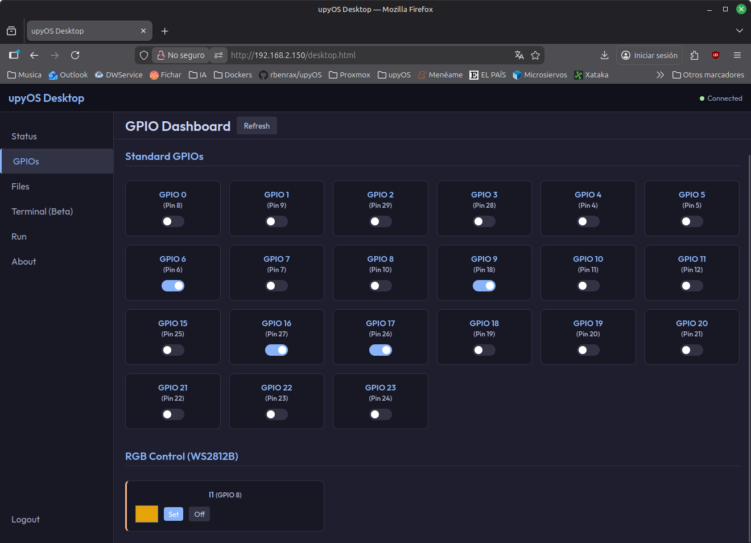Screen dimensions: 751x543
Task: Open the upyOS bookmarks folder
Action: 394,75
